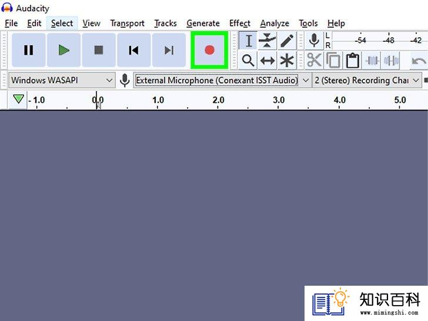Click the Pause button
The width and height of the screenshot is (428, 321).
tap(29, 50)
